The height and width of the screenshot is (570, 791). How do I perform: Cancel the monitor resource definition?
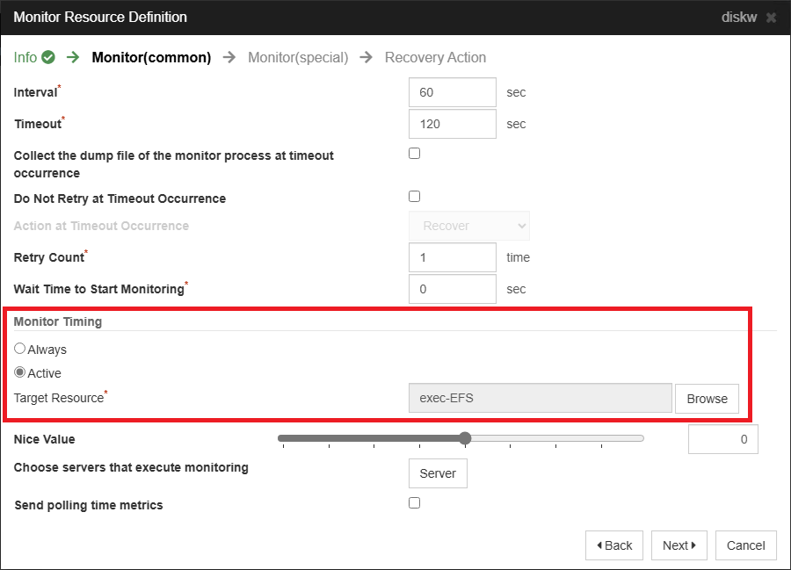745,545
